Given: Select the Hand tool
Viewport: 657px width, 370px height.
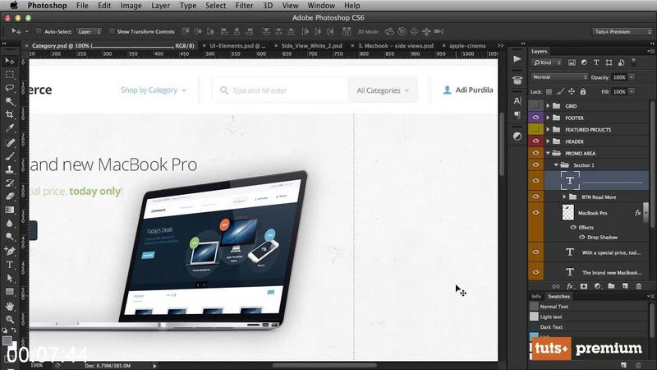Looking at the screenshot, I should [x=9, y=306].
